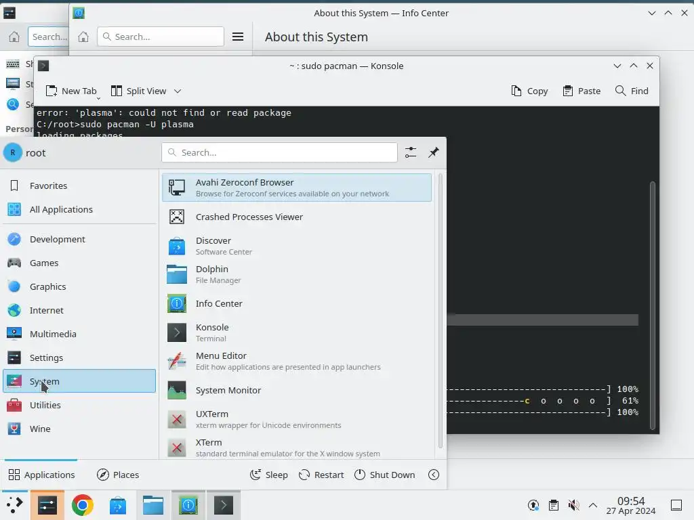This screenshot has width=694, height=520.
Task: Open the clipboard tray icon
Action: [553, 505]
